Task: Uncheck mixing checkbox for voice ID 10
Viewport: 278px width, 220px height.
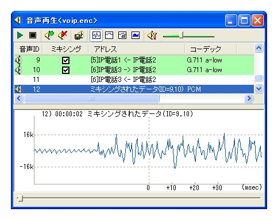Action: [x=65, y=70]
